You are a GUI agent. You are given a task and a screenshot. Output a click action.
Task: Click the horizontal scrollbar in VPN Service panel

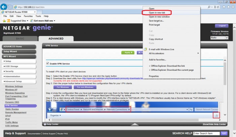click(x=125, y=120)
